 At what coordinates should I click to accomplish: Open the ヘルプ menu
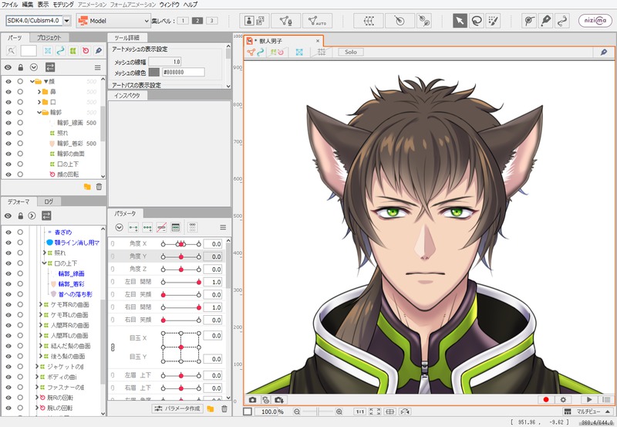(x=190, y=5)
